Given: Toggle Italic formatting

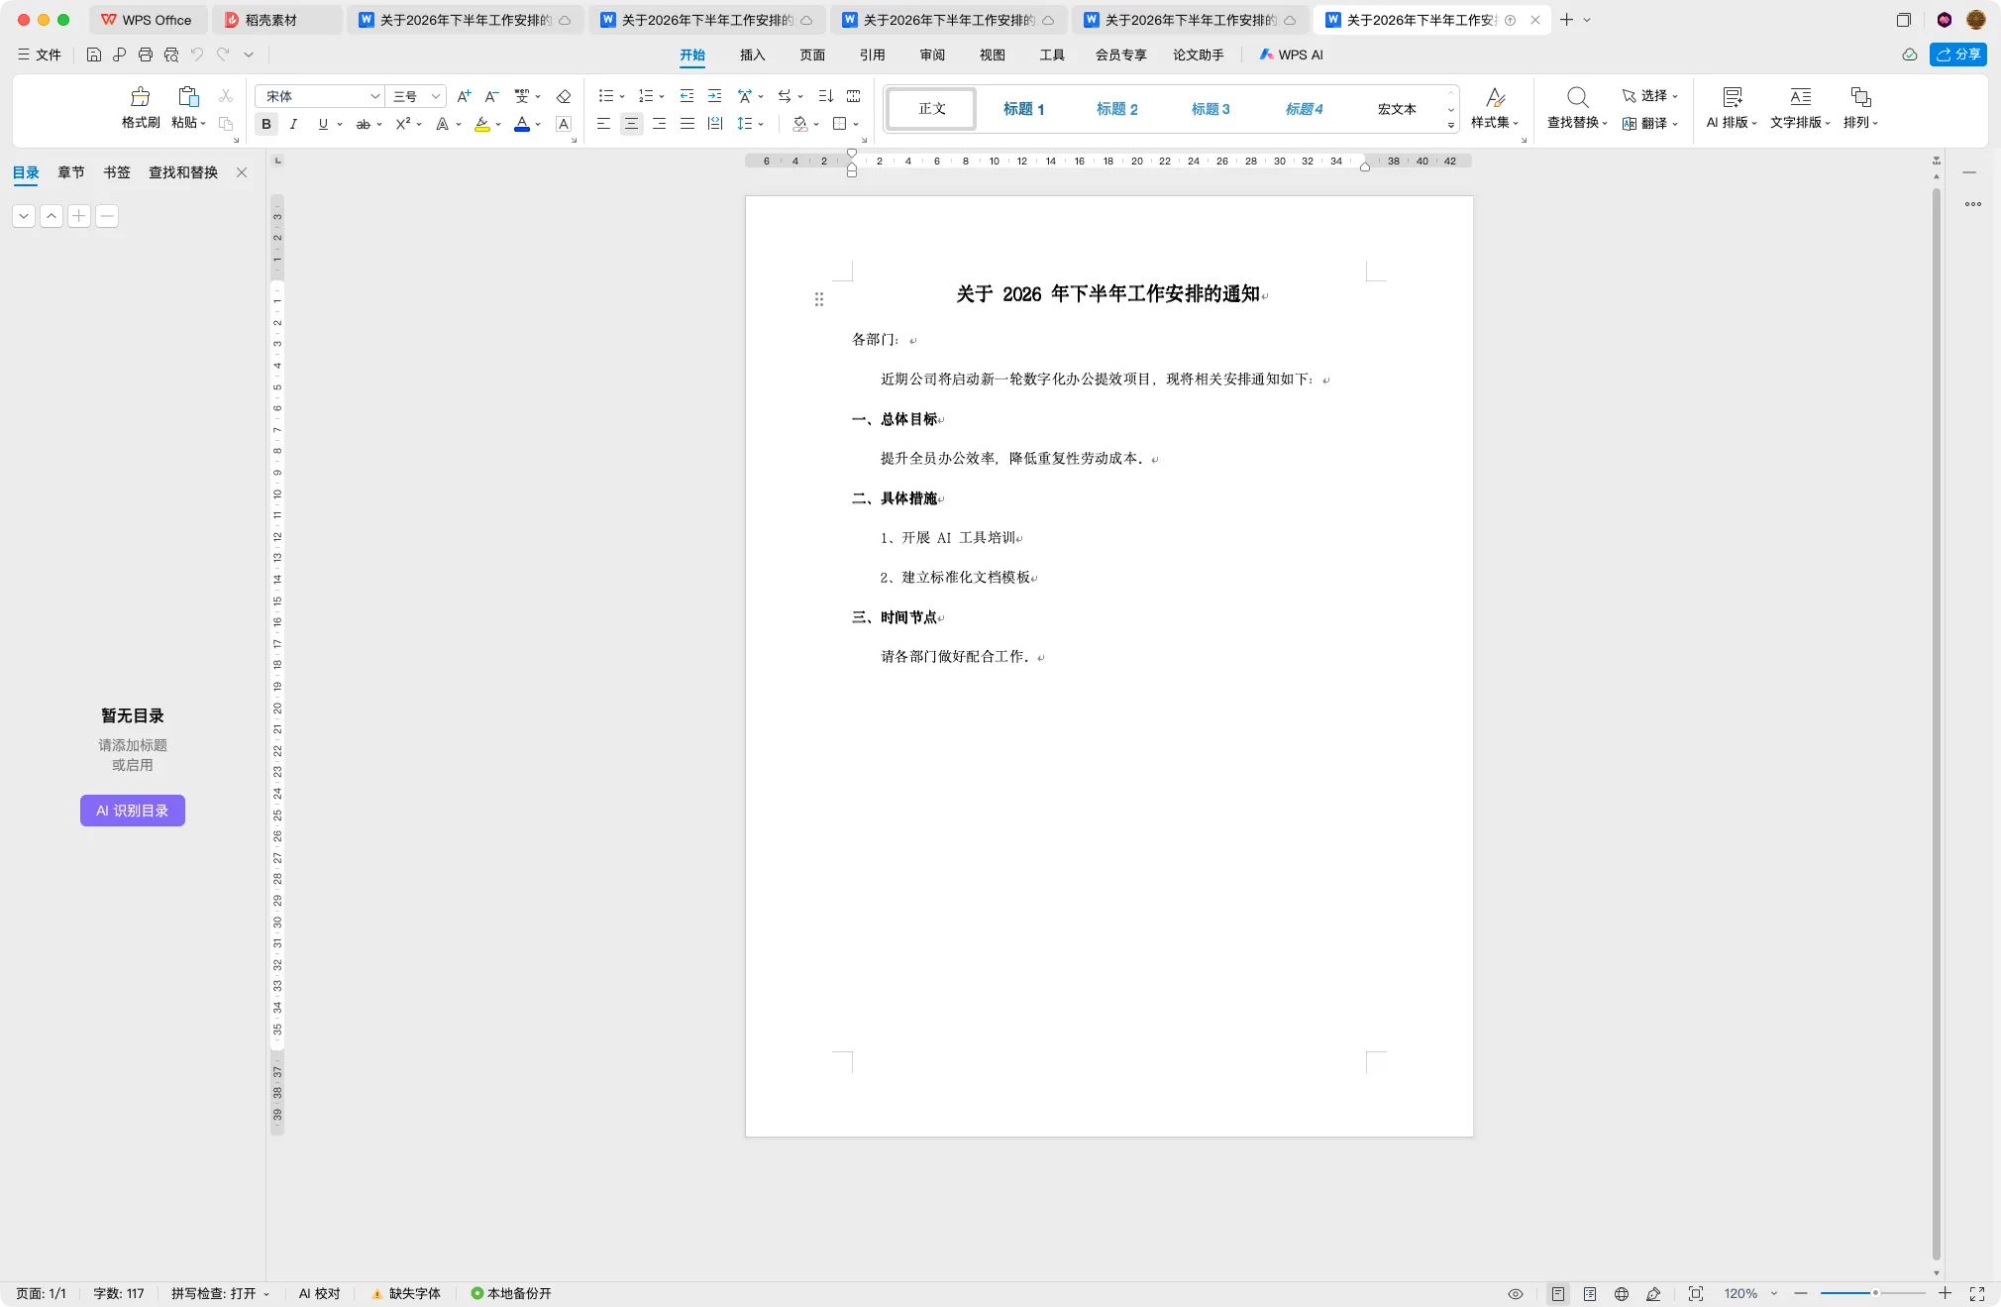Looking at the screenshot, I should 293,124.
